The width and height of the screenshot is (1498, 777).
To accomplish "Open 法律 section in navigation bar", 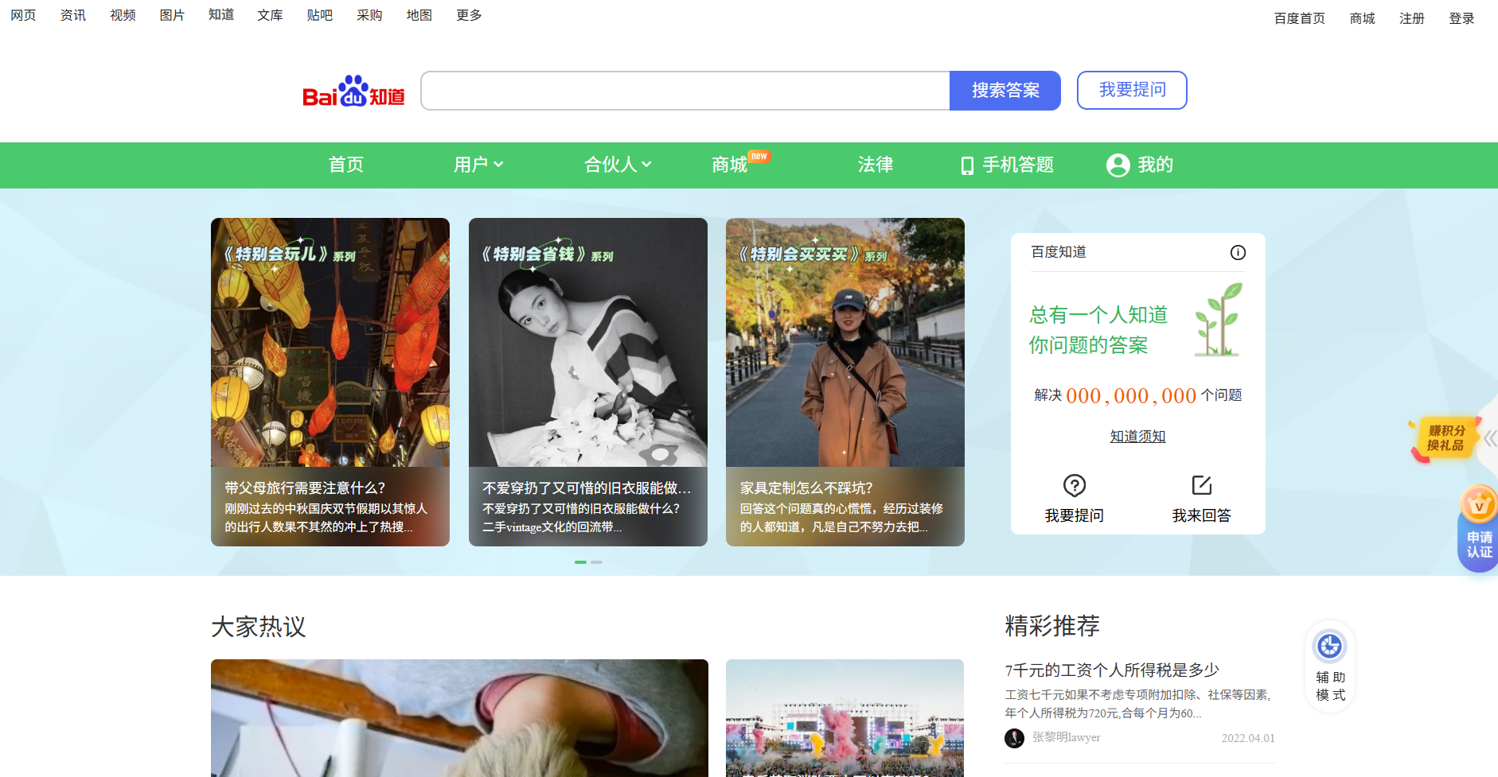I will click(876, 165).
